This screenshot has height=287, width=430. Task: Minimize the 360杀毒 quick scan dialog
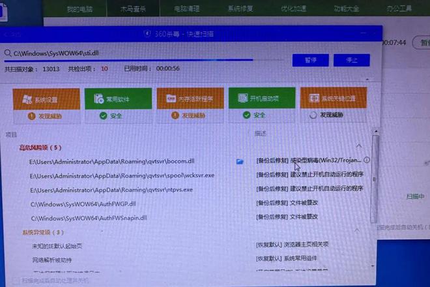[x=363, y=33]
